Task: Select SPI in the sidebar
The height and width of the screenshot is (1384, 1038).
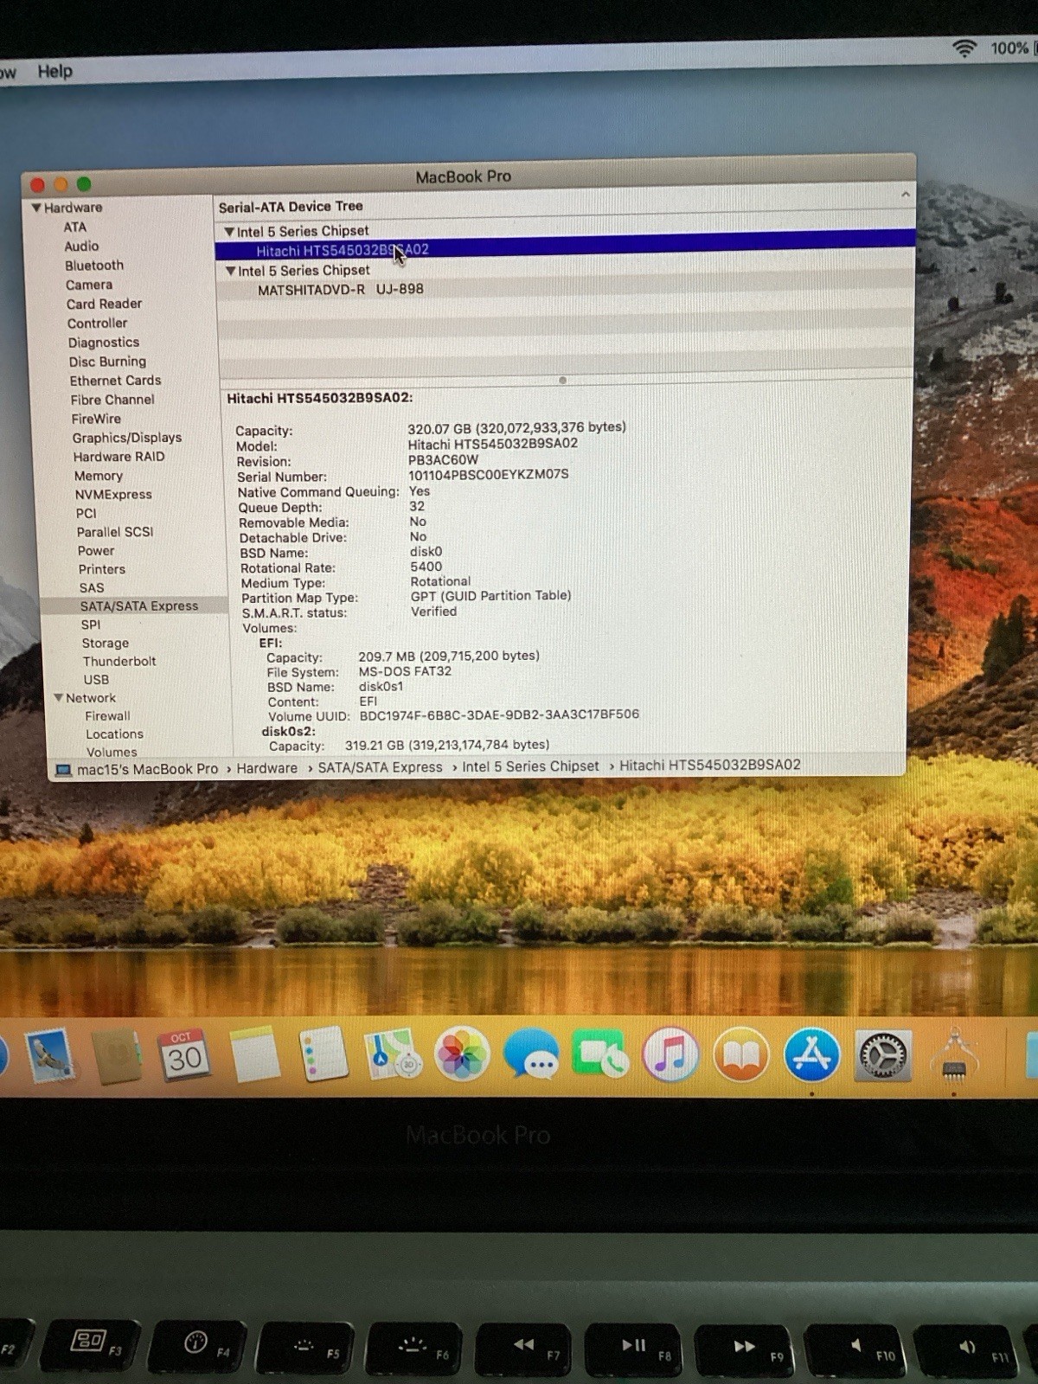Action: click(91, 624)
